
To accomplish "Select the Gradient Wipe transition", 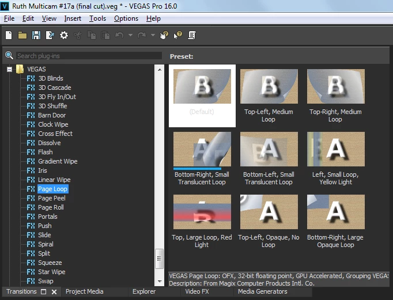I will (x=58, y=161).
